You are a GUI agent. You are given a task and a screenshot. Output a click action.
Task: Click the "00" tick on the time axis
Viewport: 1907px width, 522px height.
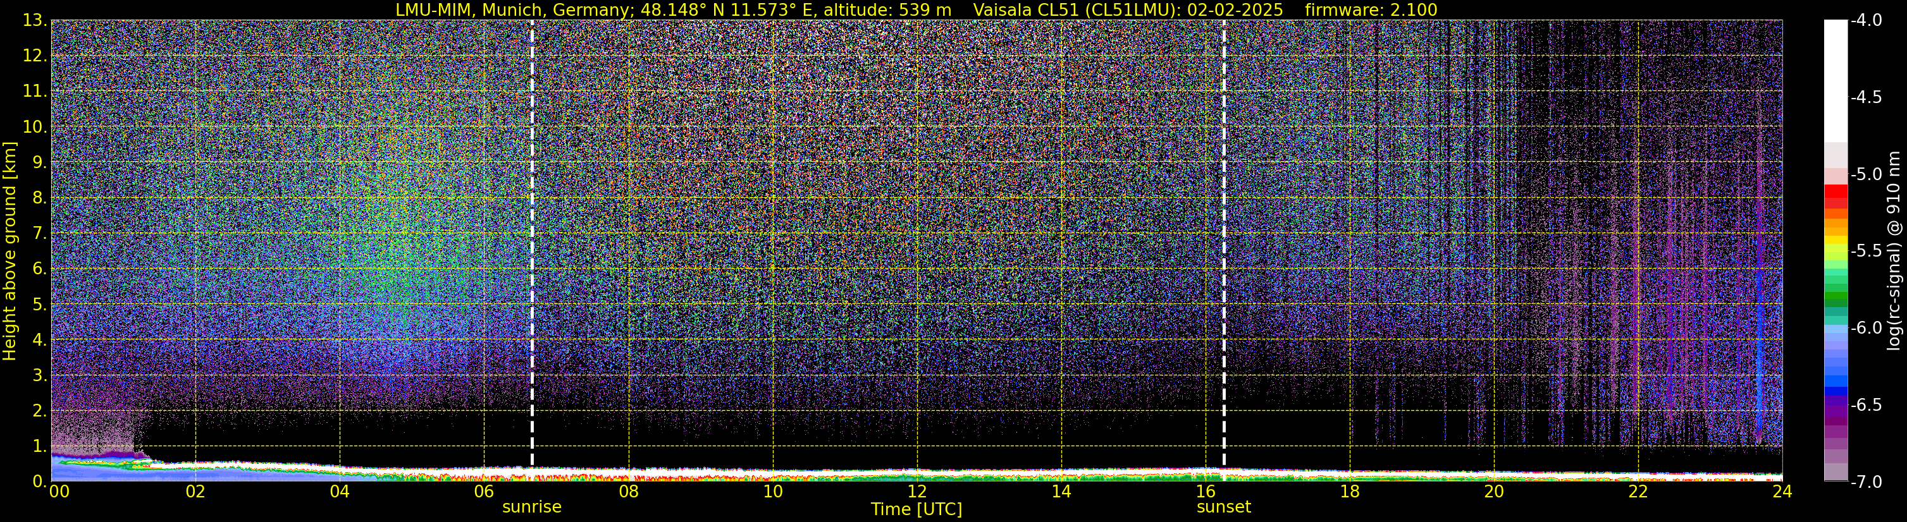pos(59,492)
